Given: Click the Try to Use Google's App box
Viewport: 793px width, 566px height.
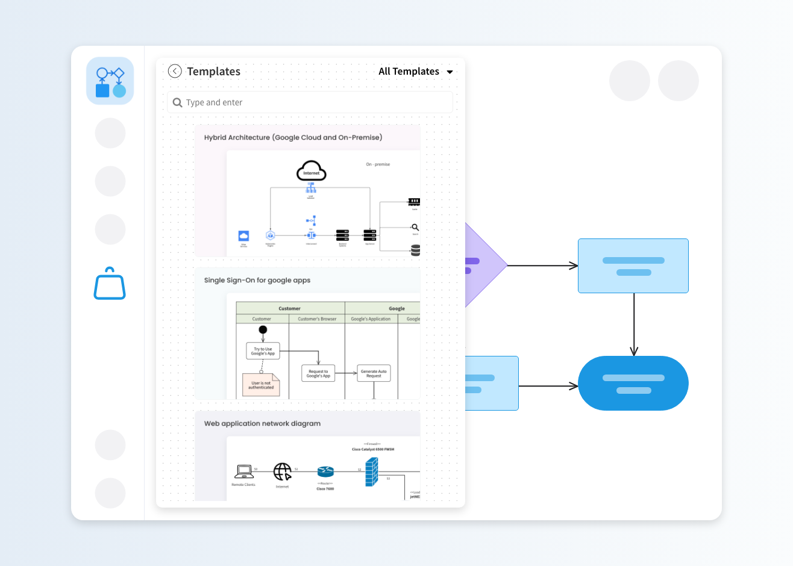Looking at the screenshot, I should coord(263,351).
